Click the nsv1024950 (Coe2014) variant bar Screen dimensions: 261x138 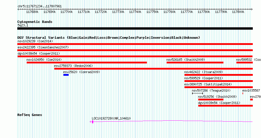point(87,63)
